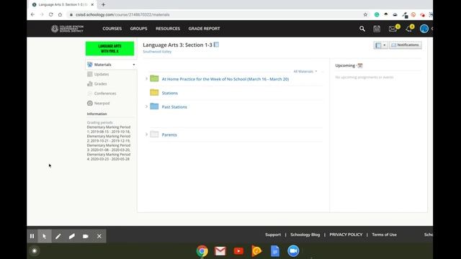Click the white Parents folder icon

[x=154, y=135]
